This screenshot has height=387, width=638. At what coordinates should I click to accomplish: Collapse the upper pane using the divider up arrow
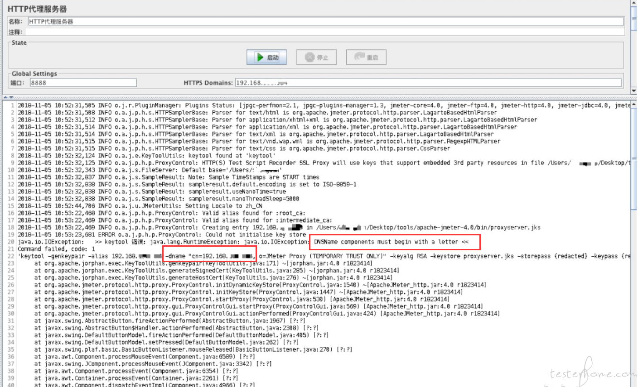click(x=6, y=97)
